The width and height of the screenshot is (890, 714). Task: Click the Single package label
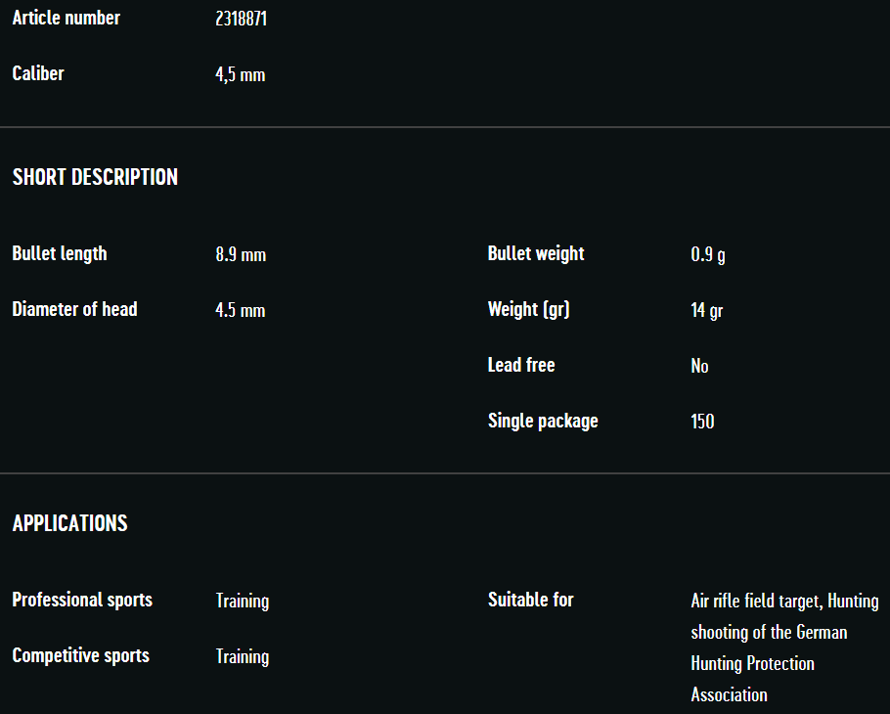pyautogui.click(x=543, y=422)
